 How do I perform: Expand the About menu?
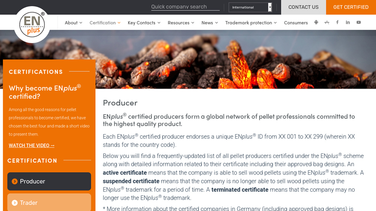click(73, 23)
